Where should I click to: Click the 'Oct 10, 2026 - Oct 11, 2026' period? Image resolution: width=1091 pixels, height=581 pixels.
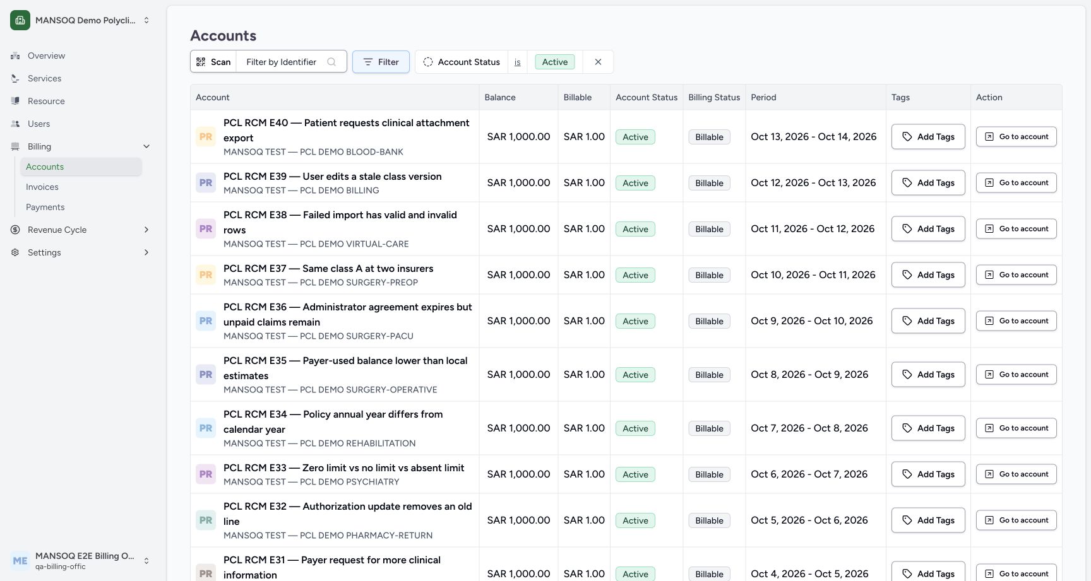(x=813, y=275)
